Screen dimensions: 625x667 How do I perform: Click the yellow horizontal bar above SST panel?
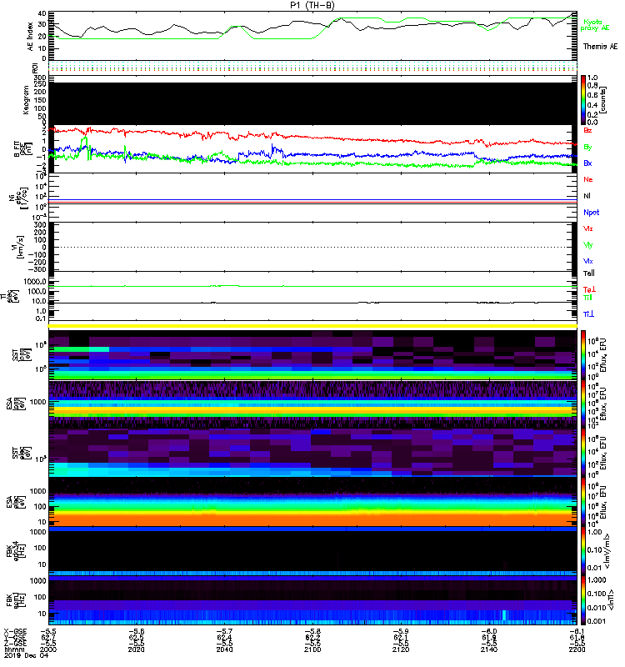(312, 326)
